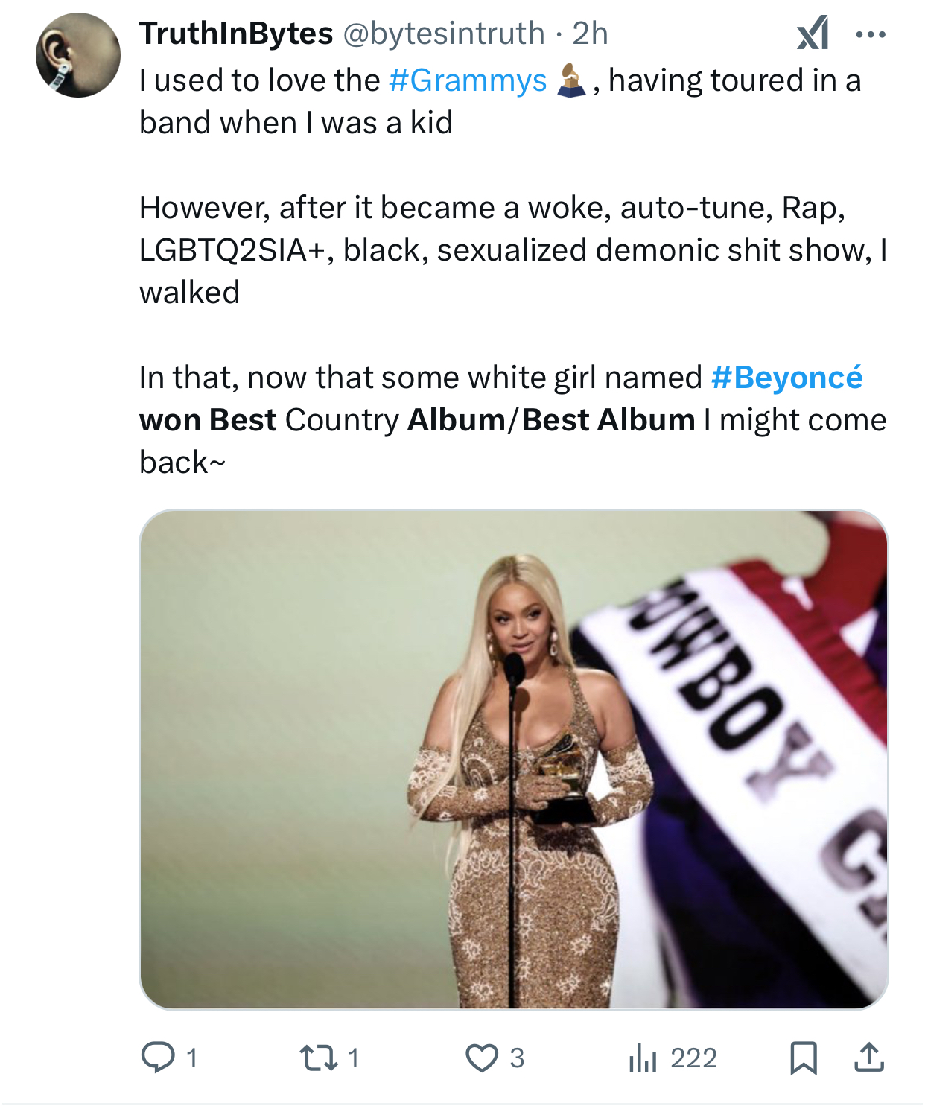The height and width of the screenshot is (1106, 925).
Task: View post analytics bar chart icon
Action: (x=642, y=1058)
